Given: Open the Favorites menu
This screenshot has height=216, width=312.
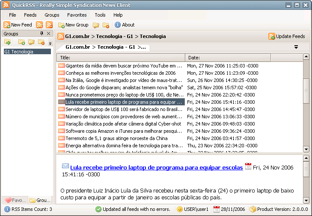Looking at the screenshot, I should pos(77,15).
